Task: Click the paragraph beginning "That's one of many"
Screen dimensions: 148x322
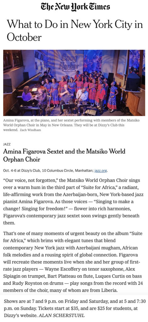Action: click(x=73, y=262)
